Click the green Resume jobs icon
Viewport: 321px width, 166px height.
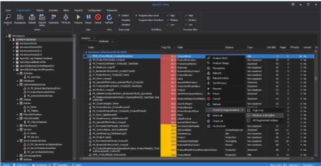(x=78, y=17)
